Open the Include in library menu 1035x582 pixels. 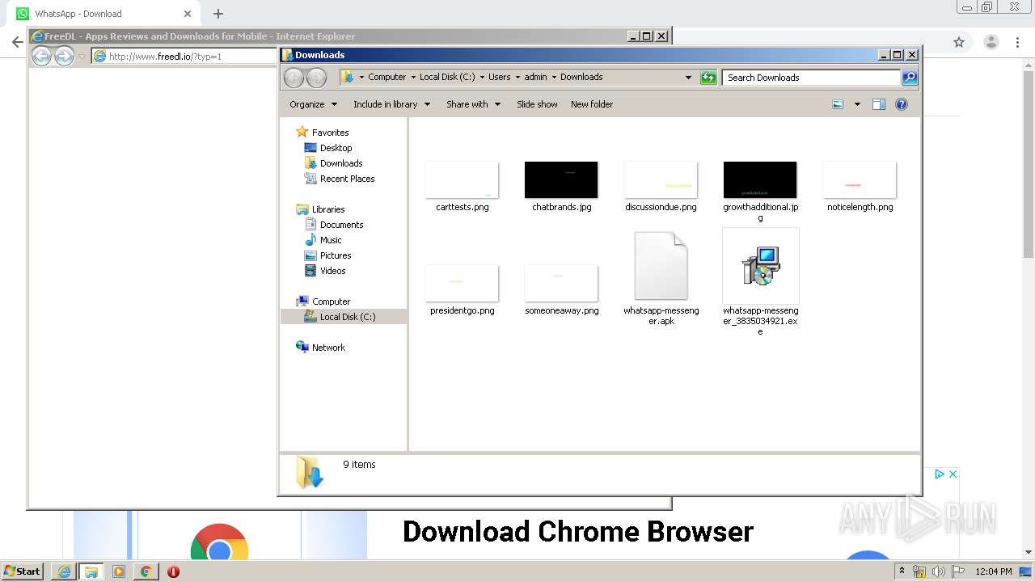click(391, 104)
